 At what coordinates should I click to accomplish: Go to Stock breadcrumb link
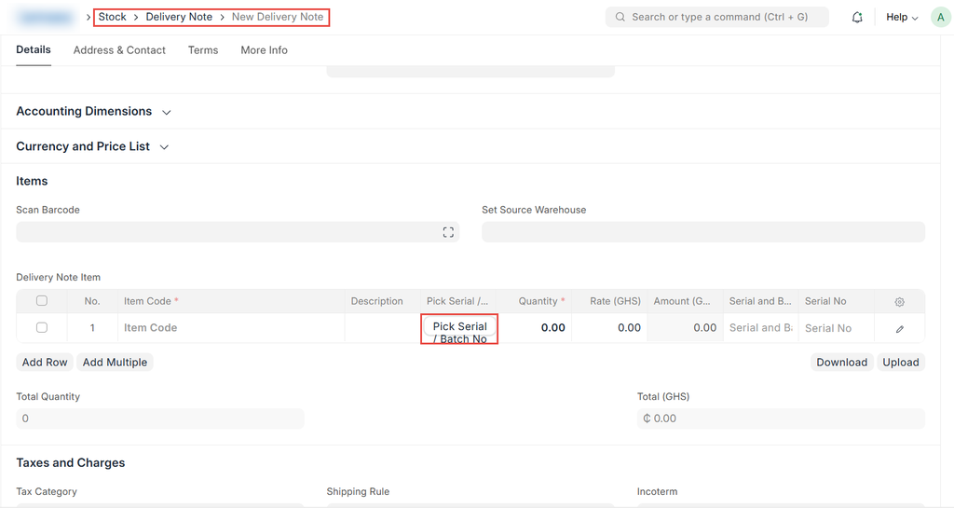[x=112, y=17]
